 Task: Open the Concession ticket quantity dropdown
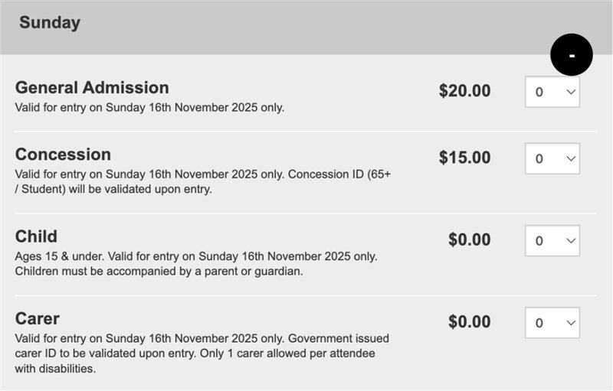pyautogui.click(x=552, y=158)
